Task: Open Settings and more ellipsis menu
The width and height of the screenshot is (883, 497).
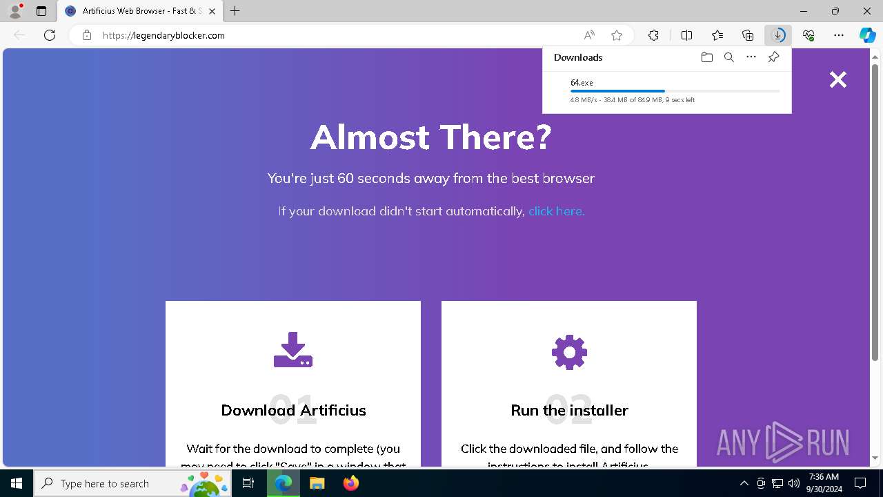Action: tap(839, 35)
